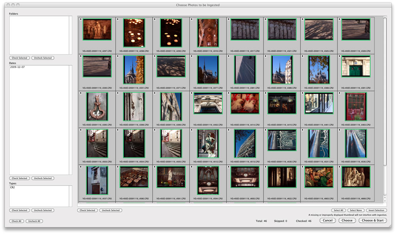The height and width of the screenshot is (234, 396).
Task: Select the candle-circle thumbnail VG-450D-20091119_4298.CR2
Action: 134,33
